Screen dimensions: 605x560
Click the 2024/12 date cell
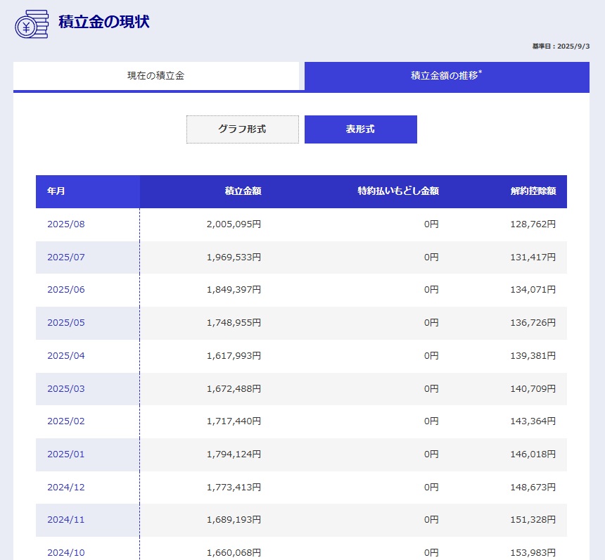coord(66,487)
